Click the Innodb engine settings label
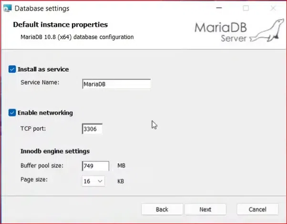Screen dimensions: 287x224 click(55, 151)
